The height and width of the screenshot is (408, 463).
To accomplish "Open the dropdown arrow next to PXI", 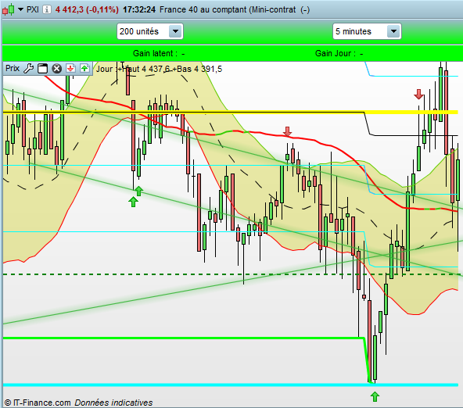I will pos(20,9).
